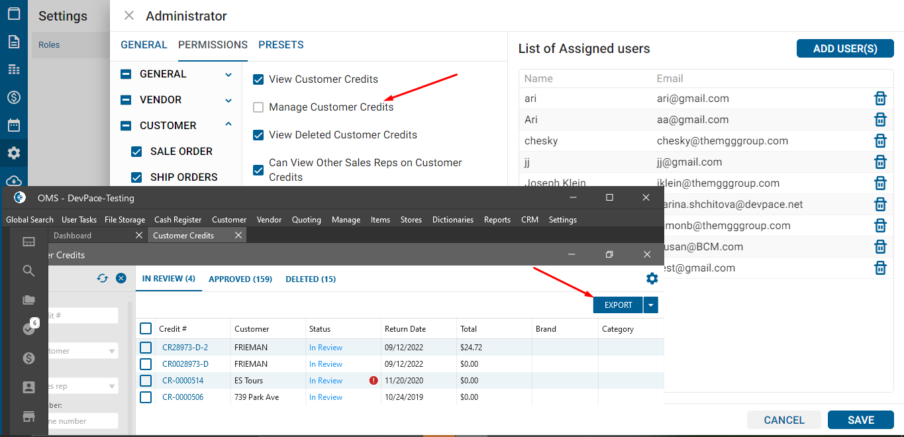The image size is (904, 437).
Task: Enable Manage Customer Credits checkbox
Action: tap(258, 107)
